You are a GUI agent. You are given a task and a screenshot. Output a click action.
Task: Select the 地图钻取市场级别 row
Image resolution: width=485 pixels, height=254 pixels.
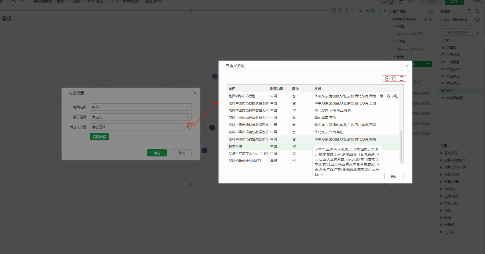(x=313, y=96)
